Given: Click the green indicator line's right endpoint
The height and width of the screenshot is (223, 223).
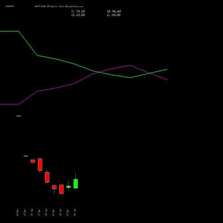Looking at the screenshot, I should (167, 69).
